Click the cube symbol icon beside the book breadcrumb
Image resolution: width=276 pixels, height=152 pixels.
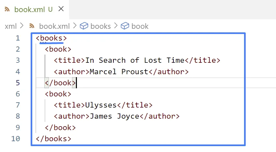tap(125, 26)
